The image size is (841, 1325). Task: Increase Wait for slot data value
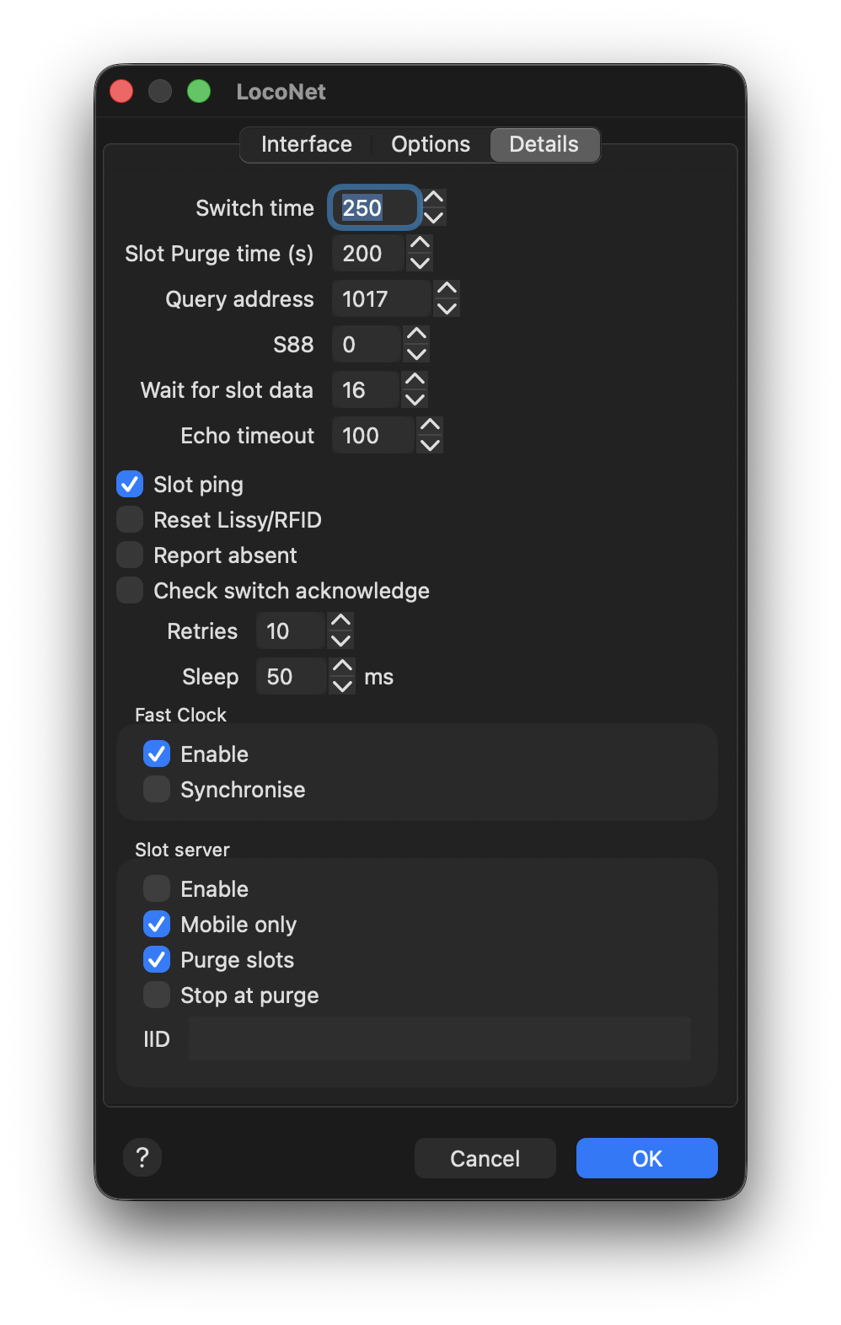click(x=415, y=380)
